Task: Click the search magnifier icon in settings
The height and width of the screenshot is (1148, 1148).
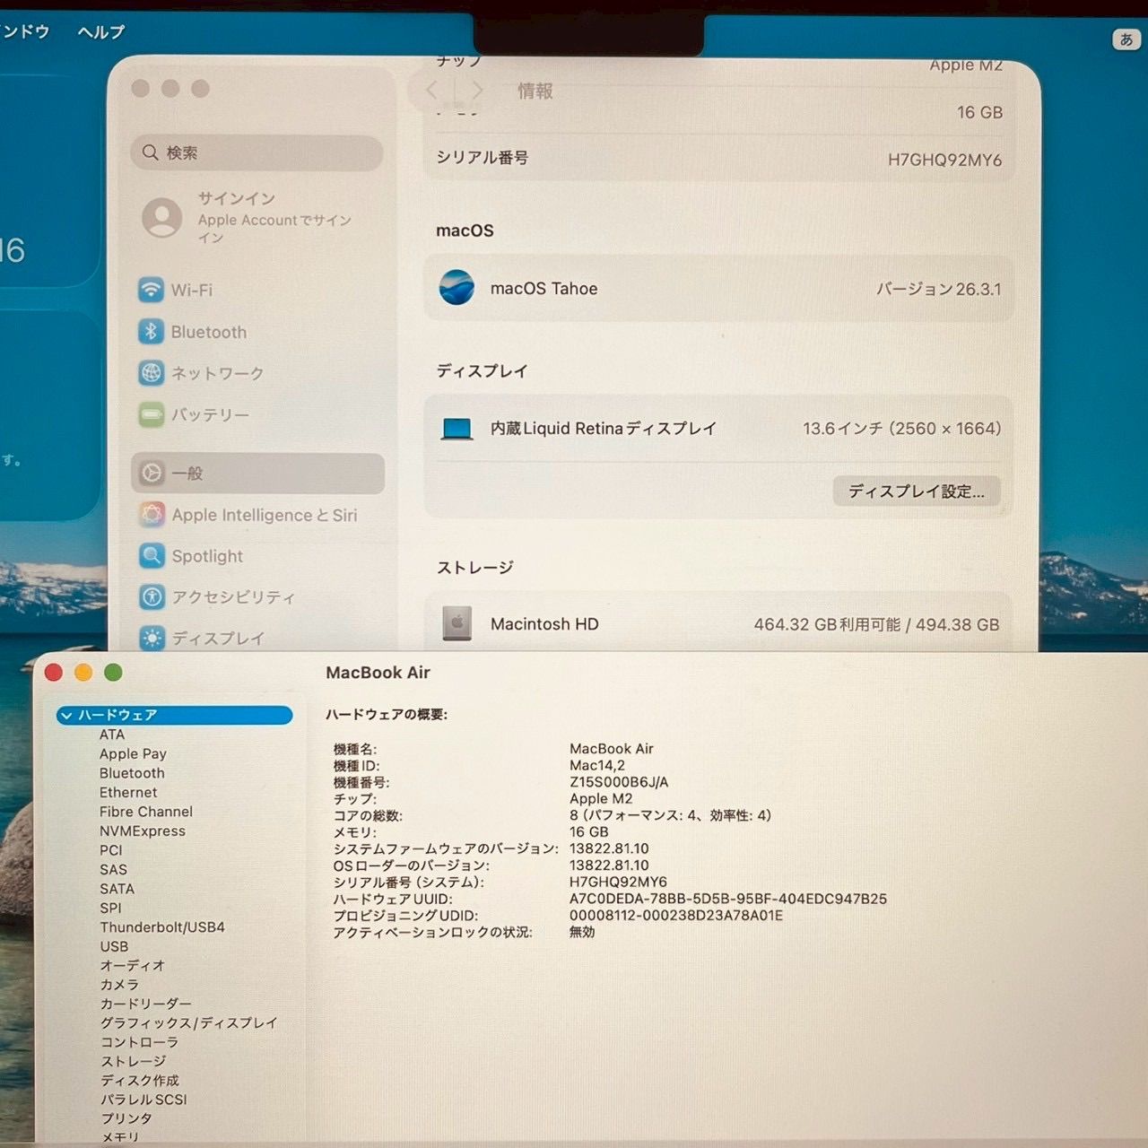Action: coord(150,152)
